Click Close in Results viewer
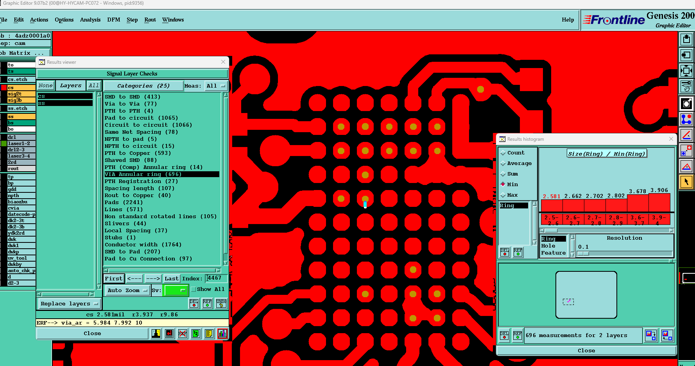695x366 pixels. click(x=92, y=334)
